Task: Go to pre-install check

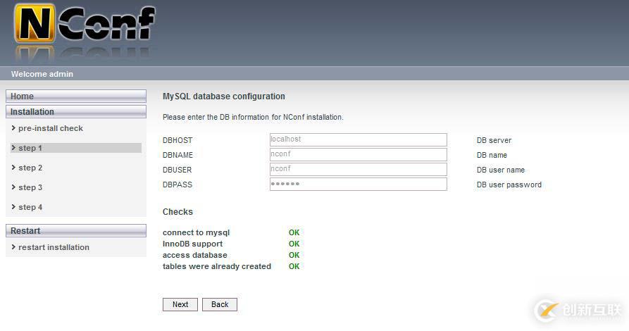Action: [x=51, y=128]
